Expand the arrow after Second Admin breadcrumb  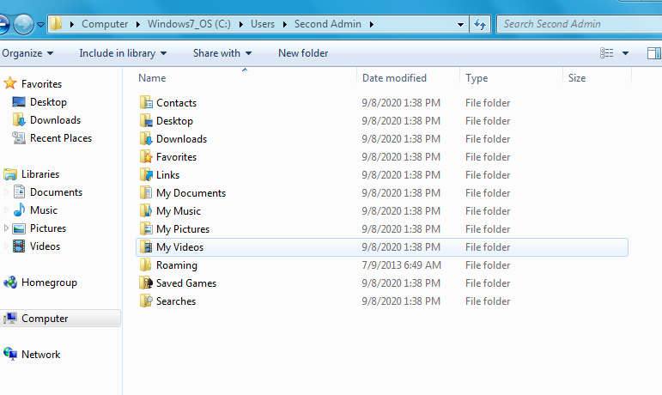click(x=372, y=25)
